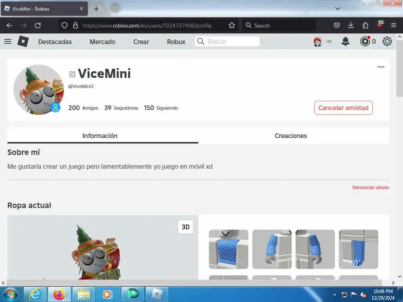Open the blue checkered leg item
Screen dimensions: 403x302
(x=359, y=249)
